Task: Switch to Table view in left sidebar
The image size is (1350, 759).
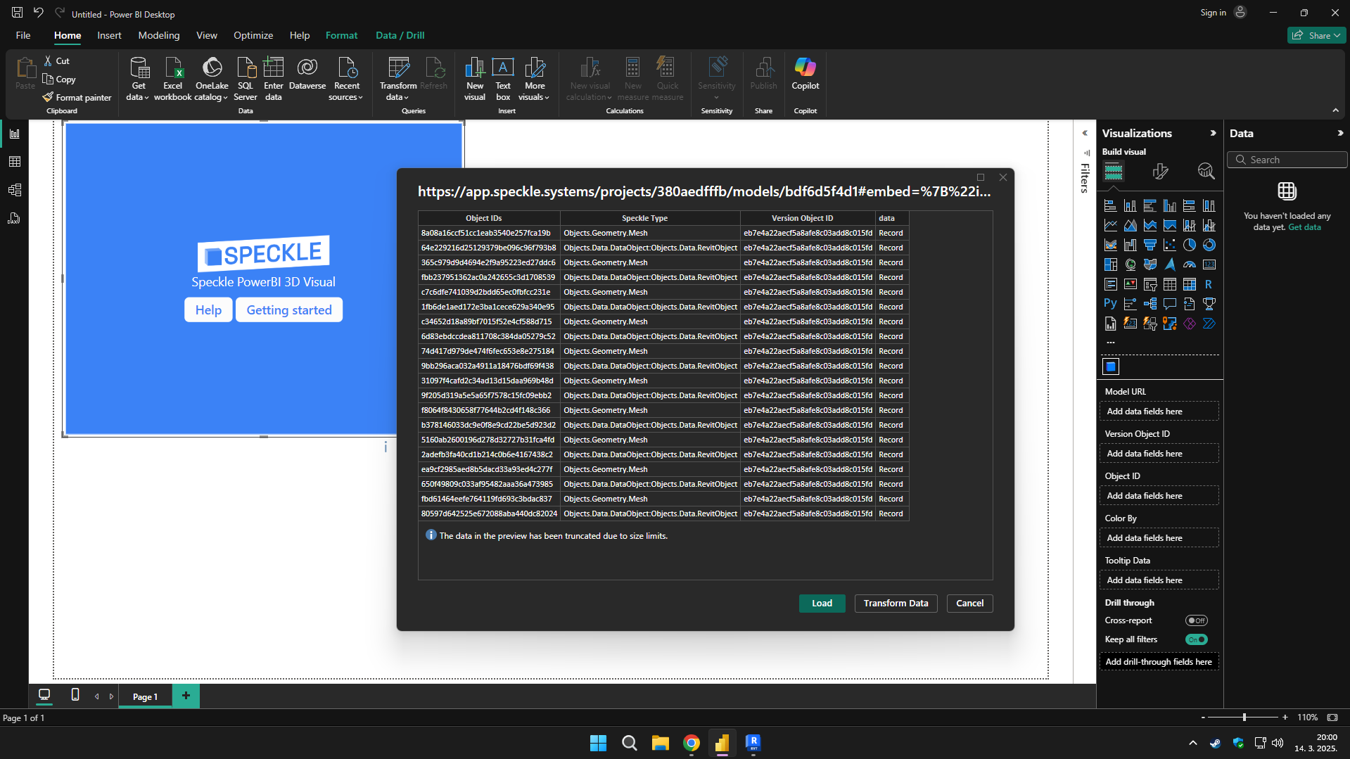Action: (14, 162)
